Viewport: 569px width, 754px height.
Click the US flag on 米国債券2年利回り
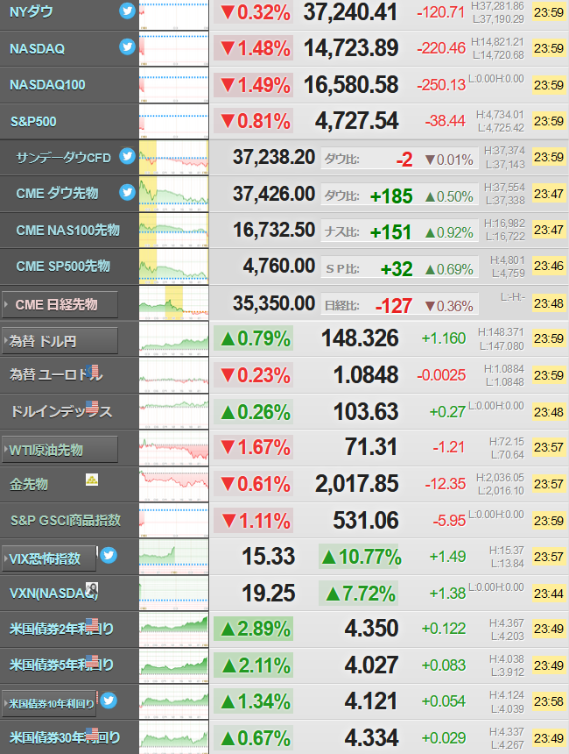click(x=92, y=624)
